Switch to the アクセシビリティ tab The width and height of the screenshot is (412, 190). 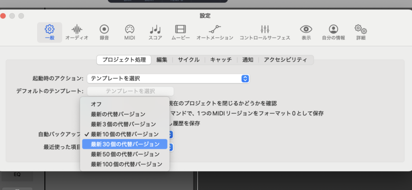point(286,60)
